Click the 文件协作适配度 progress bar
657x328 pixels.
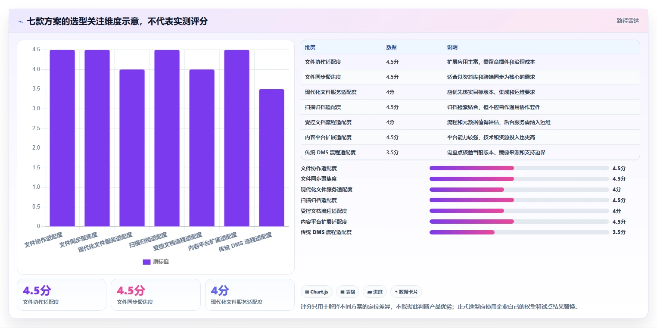(x=519, y=168)
